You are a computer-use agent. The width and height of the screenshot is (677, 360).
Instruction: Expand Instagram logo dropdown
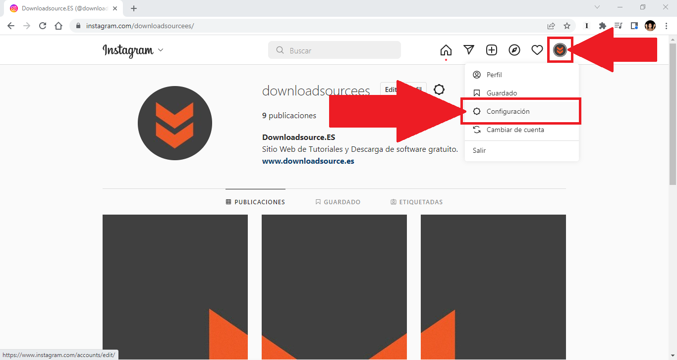point(161,50)
